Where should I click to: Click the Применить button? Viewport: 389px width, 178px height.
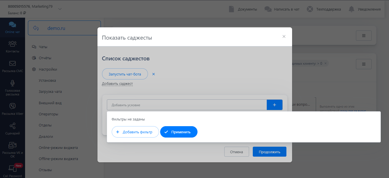tap(179, 132)
